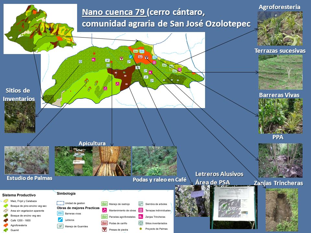Viewport: 311px width, 233px height.
Task: Click the Letreros legend icon
Action: tap(60, 220)
